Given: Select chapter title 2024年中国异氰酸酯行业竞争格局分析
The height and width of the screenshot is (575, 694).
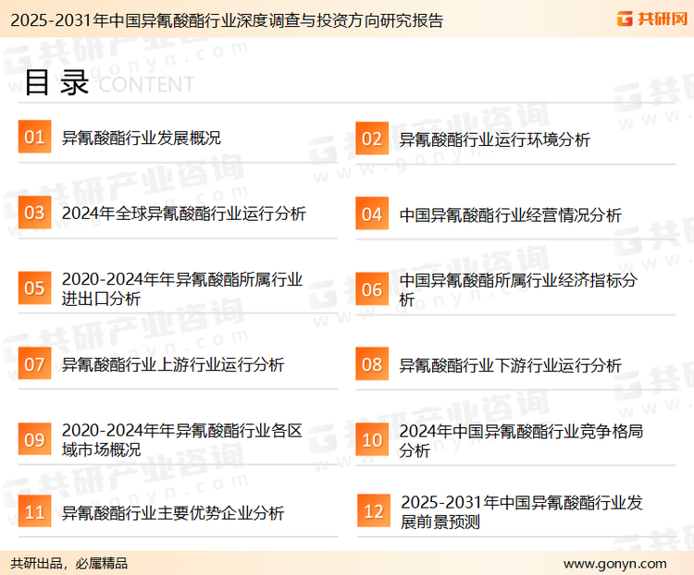Looking at the screenshot, I should coord(521,441).
